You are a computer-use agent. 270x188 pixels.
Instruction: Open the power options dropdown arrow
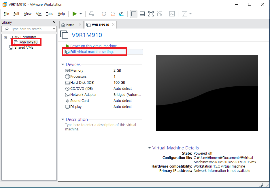(81, 14)
